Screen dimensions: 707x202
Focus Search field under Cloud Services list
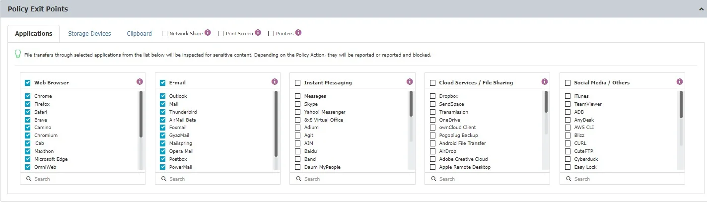pyautogui.click(x=488, y=179)
